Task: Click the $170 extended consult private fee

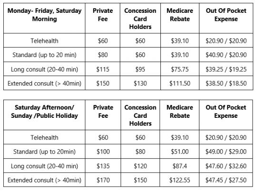Action: (x=103, y=180)
